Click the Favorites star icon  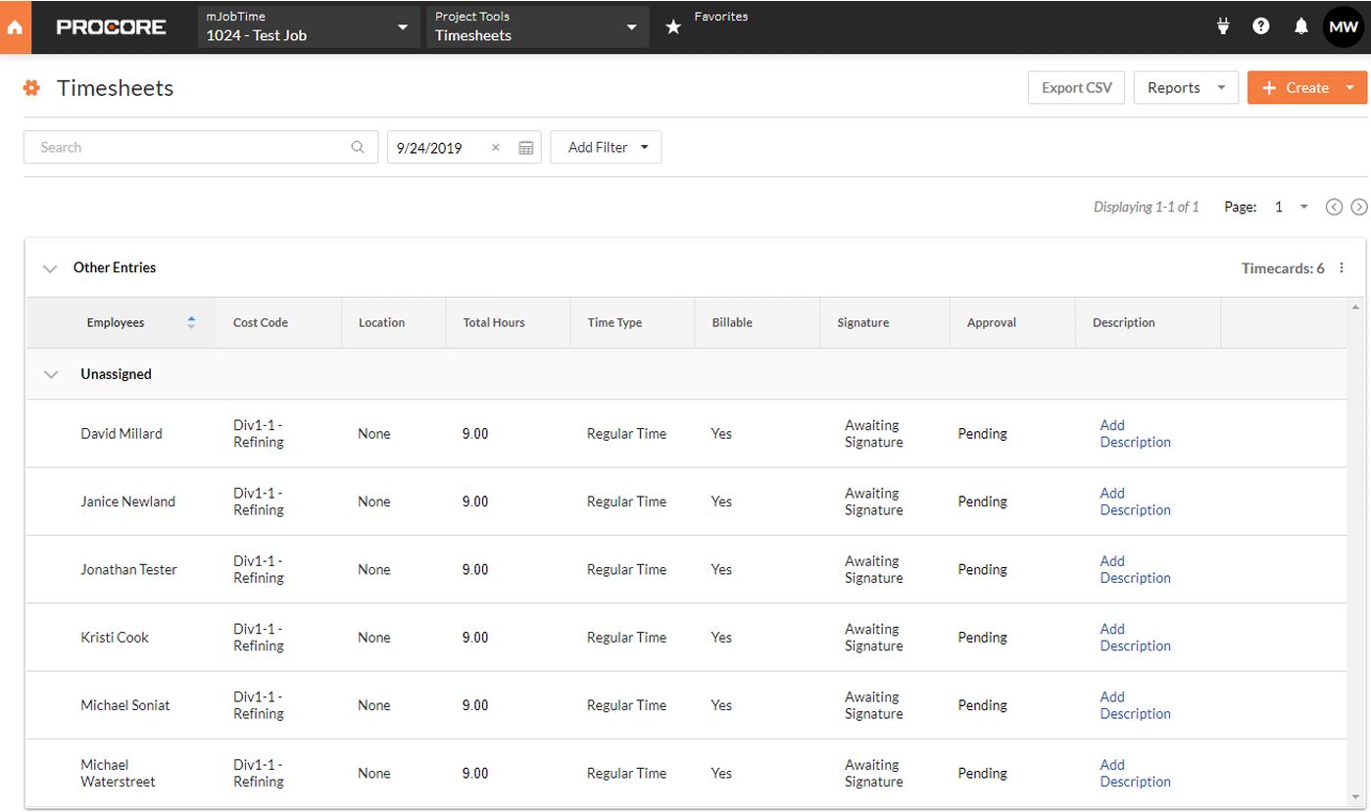[673, 26]
